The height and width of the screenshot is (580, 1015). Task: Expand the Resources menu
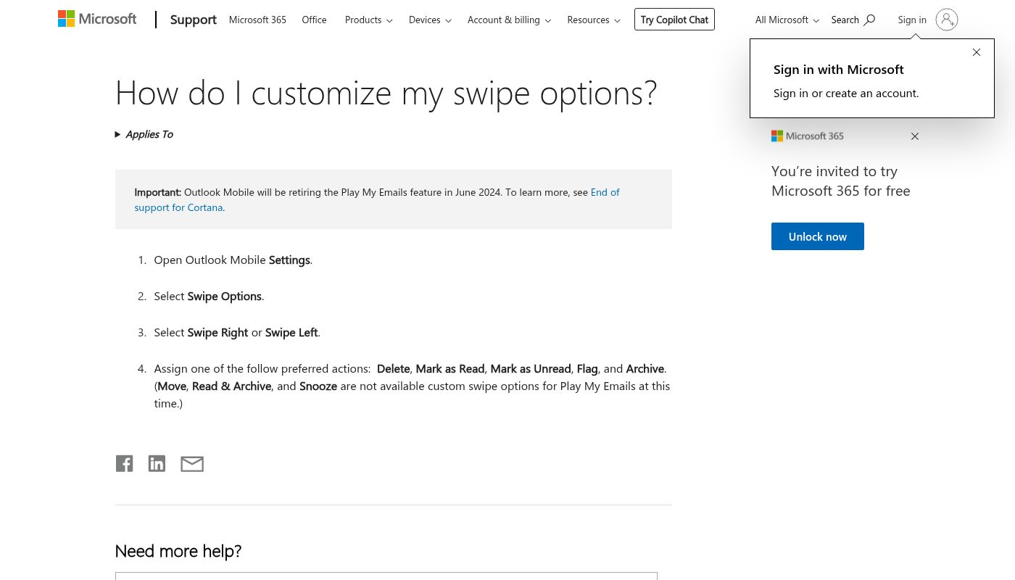tap(593, 20)
